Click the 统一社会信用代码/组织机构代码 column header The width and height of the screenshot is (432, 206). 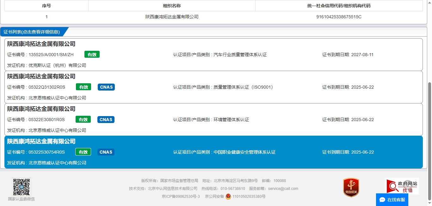339,6
